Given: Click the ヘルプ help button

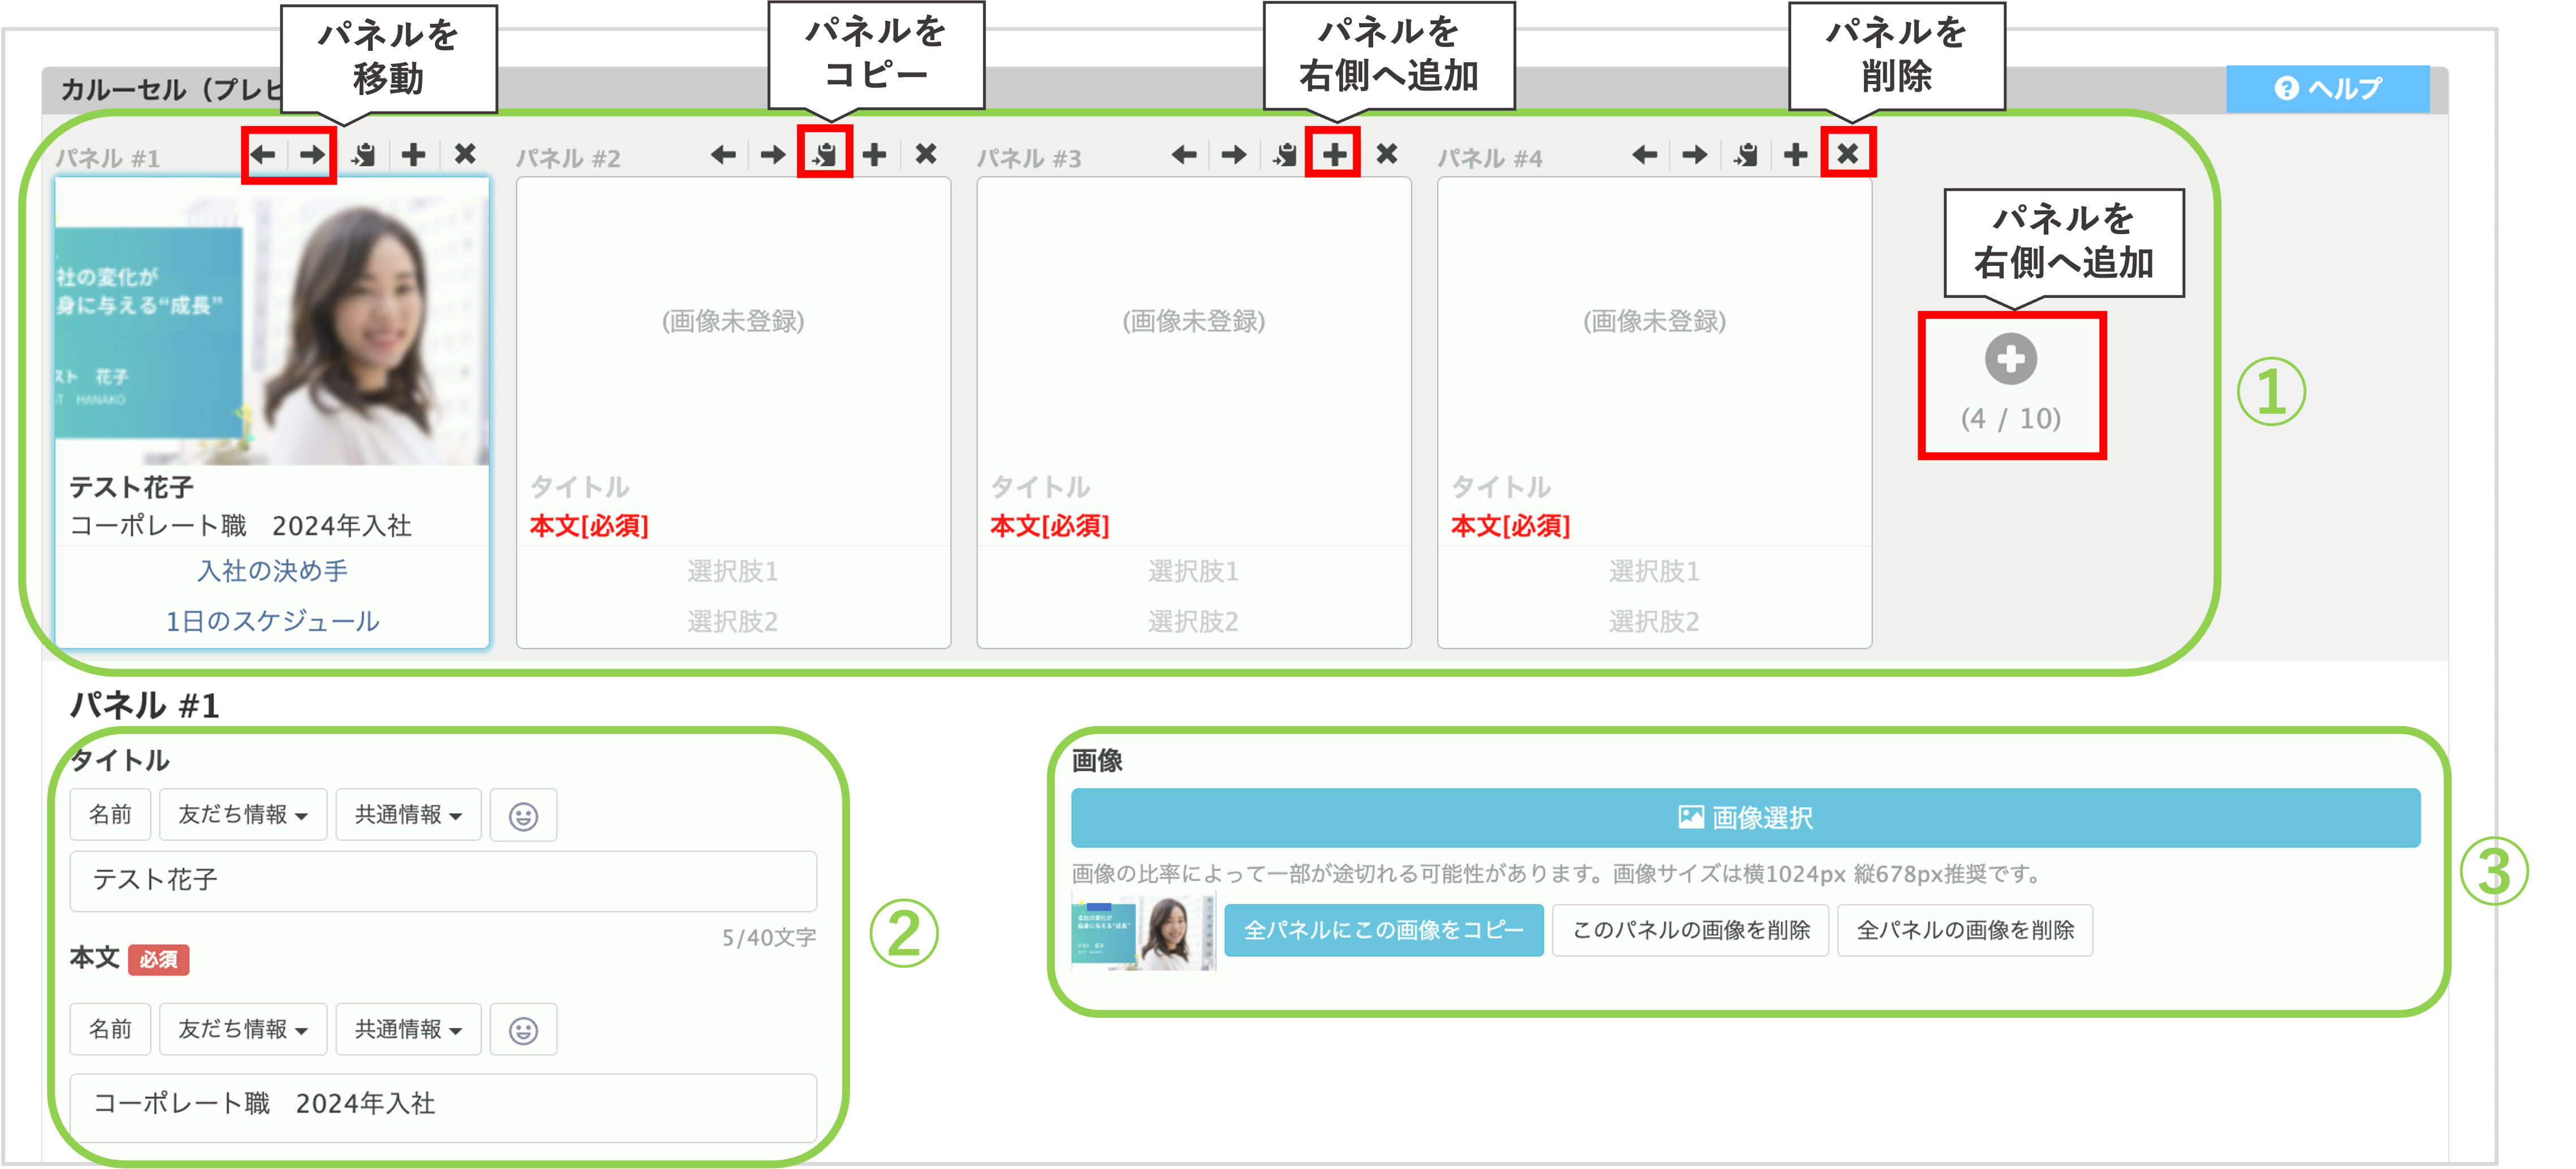Looking at the screenshot, I should 2327,89.
